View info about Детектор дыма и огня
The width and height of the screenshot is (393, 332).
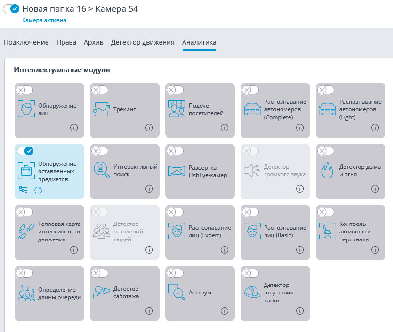pos(375,189)
